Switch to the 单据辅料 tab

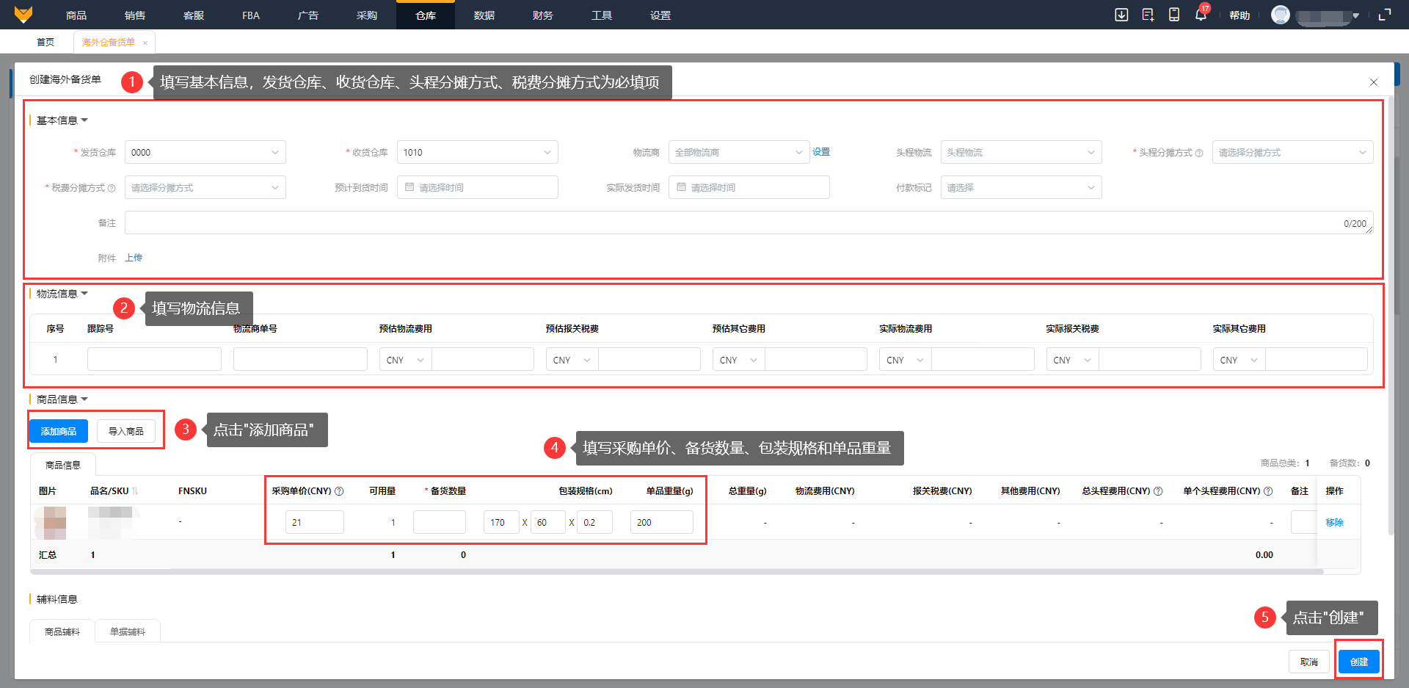pos(128,631)
